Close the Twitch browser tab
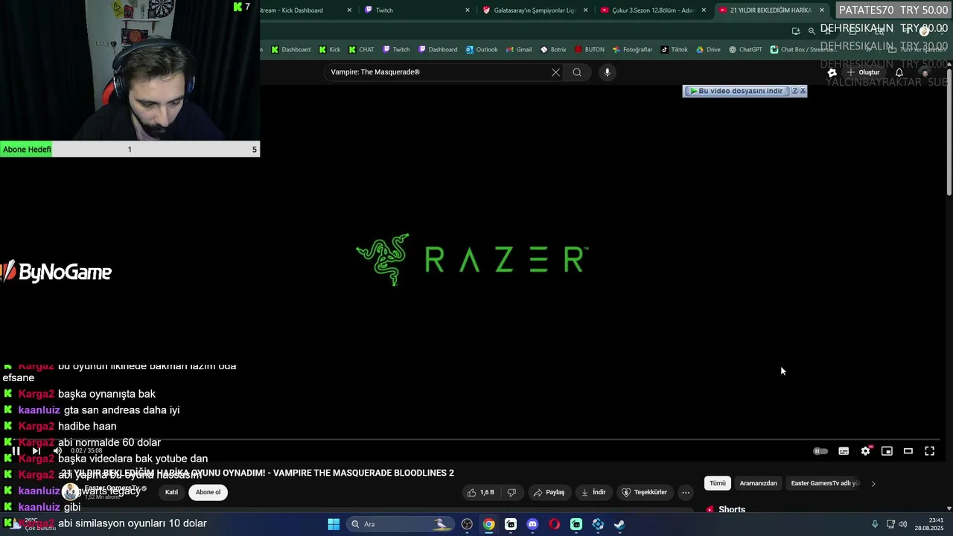The image size is (953, 536). pyautogui.click(x=468, y=10)
